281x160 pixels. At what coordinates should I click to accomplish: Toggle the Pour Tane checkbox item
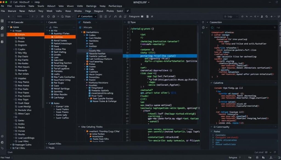coord(90,96)
